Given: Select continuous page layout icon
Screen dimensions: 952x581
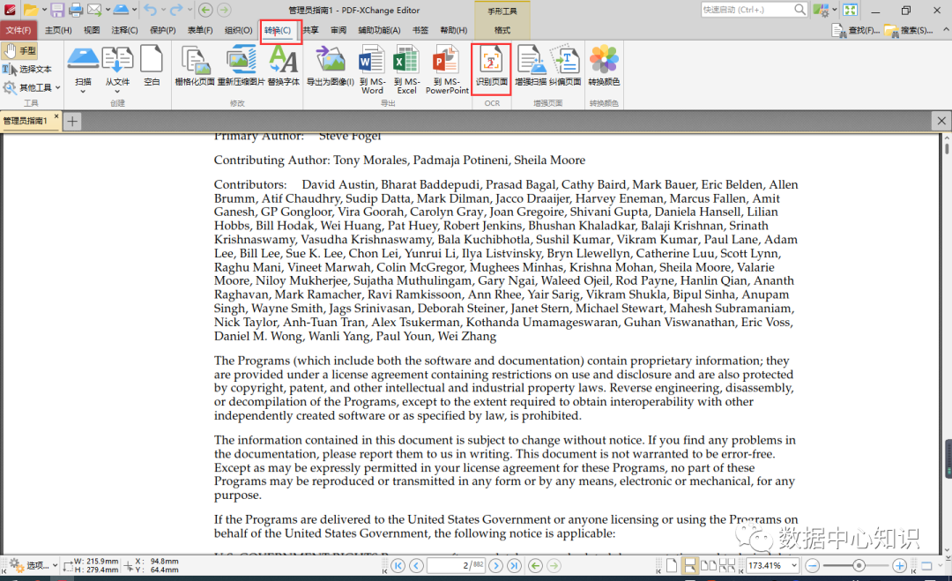Looking at the screenshot, I should click(x=689, y=566).
